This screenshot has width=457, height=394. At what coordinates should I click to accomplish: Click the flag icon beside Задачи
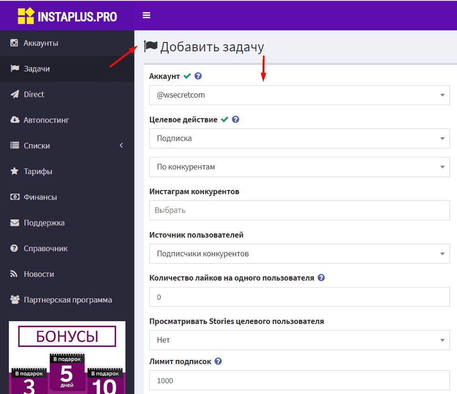(14, 68)
